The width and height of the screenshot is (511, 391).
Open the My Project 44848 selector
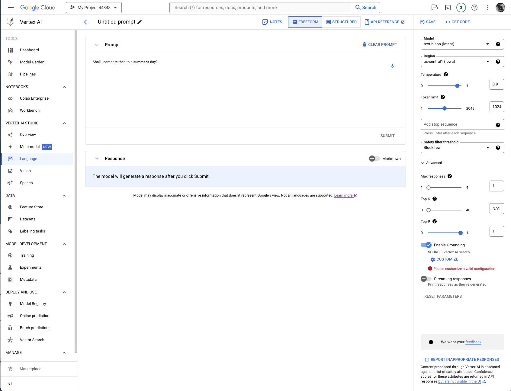[x=94, y=8]
